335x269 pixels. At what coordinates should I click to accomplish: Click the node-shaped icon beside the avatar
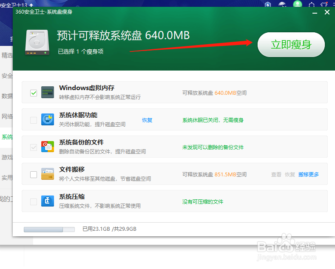(312, 5)
